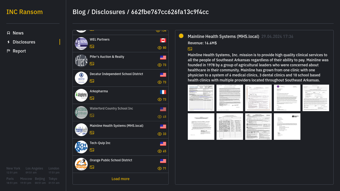
Task: Click the eye views icon for Orange Public School District
Action: 160,168
